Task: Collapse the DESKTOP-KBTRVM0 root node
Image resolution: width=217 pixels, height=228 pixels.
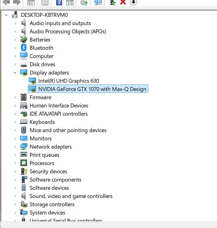Action: tap(6, 15)
